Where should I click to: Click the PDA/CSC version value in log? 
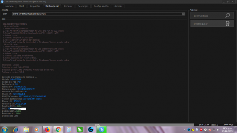[x=32, y=96]
